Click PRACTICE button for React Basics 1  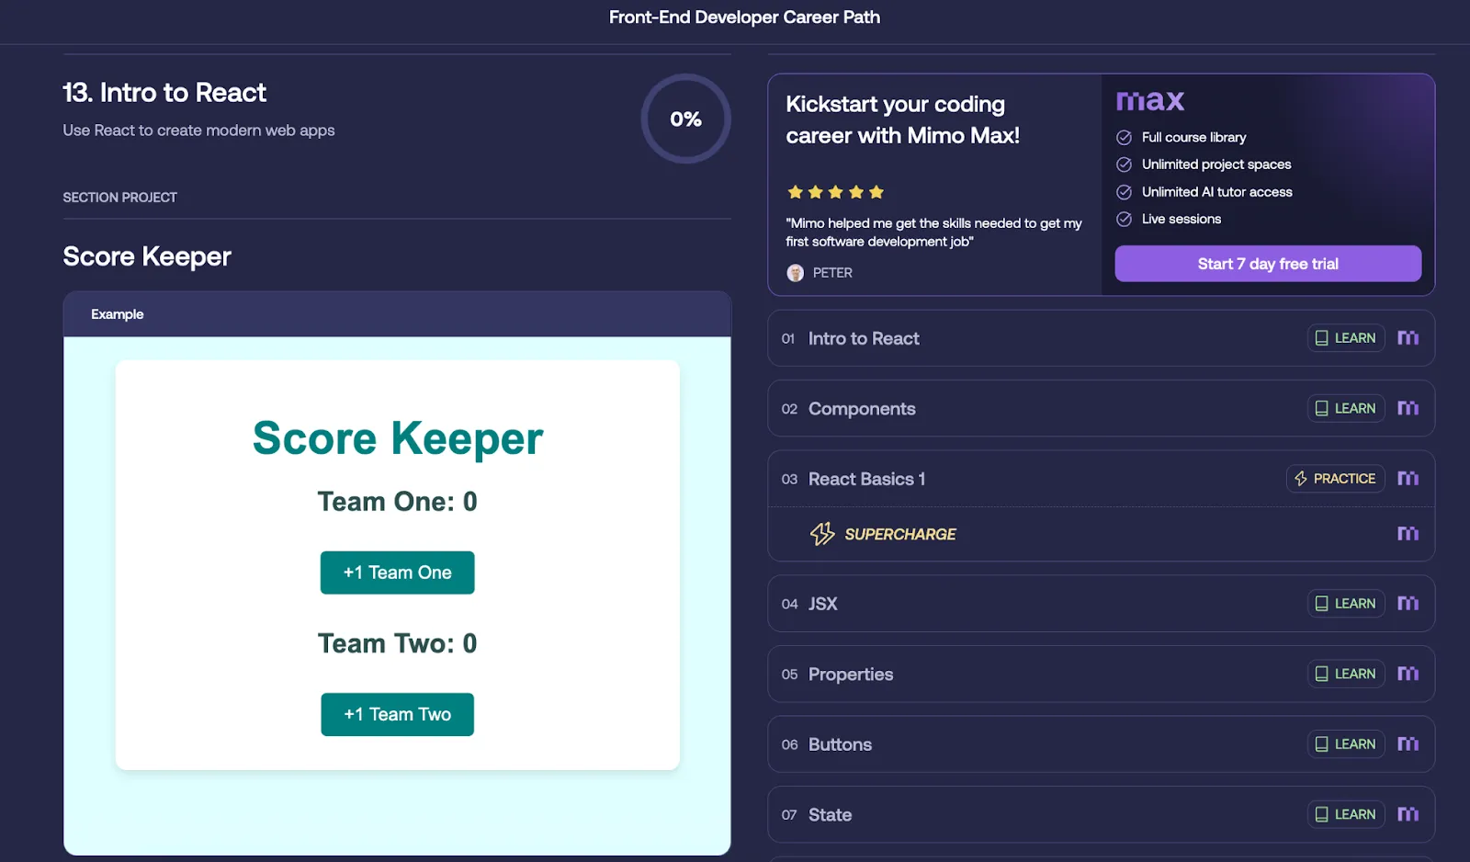coord(1335,478)
